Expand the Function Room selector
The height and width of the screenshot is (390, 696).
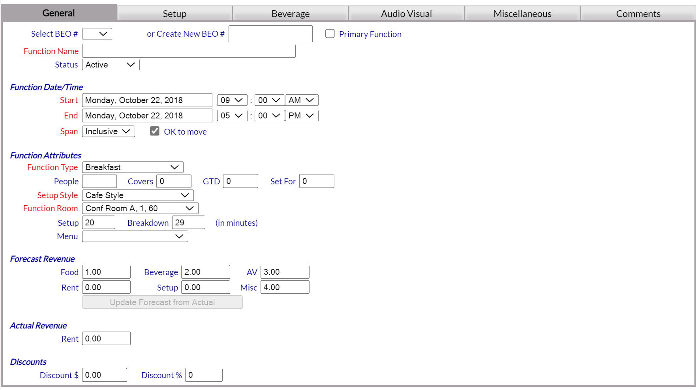pyautogui.click(x=140, y=208)
